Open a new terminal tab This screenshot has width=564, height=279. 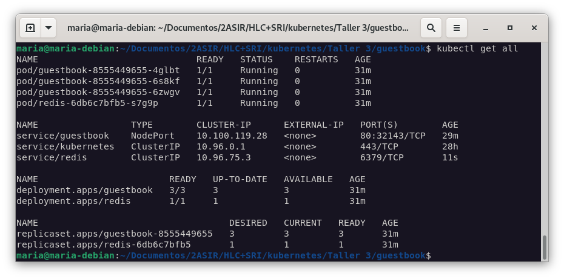click(30, 28)
